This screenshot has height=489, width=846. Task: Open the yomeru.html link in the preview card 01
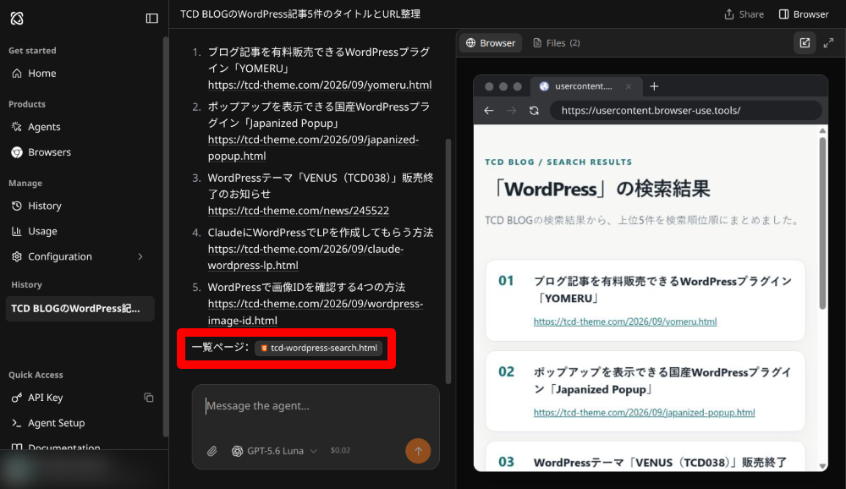[x=625, y=321]
